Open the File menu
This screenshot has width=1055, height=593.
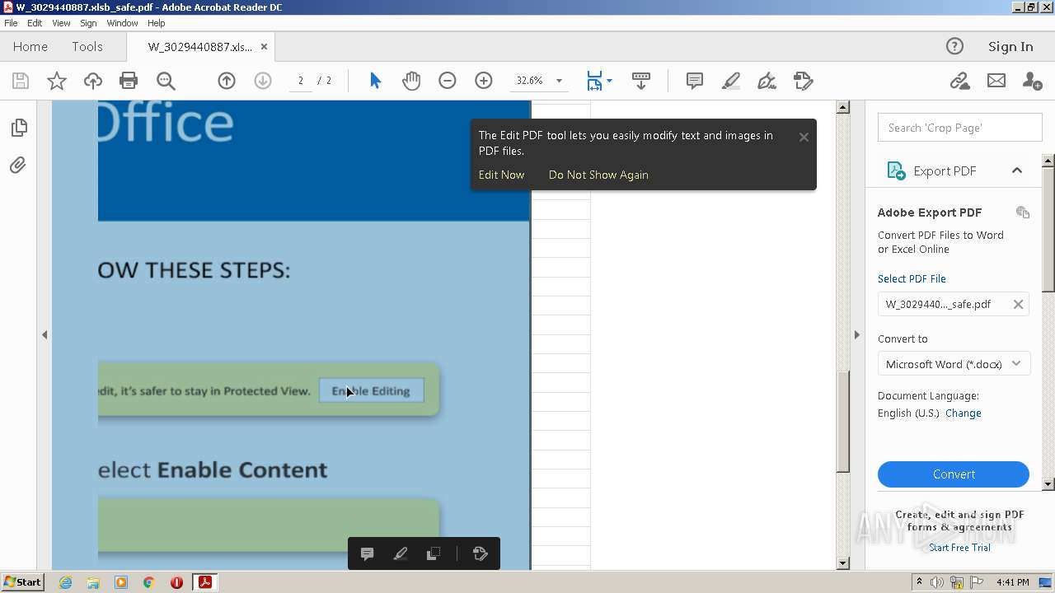tap(11, 23)
